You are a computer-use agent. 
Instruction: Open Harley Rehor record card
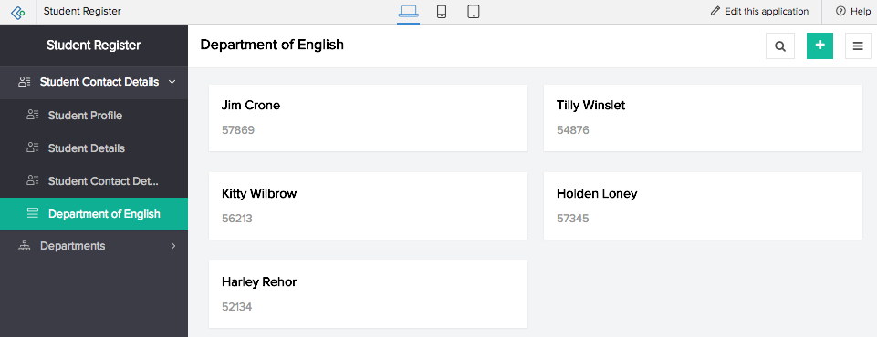(368, 294)
